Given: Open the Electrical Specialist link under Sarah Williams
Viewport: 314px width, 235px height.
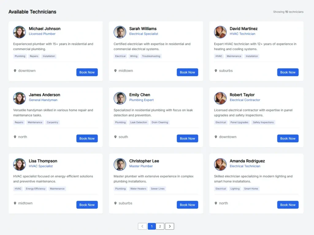Looking at the screenshot, I should (x=144, y=34).
